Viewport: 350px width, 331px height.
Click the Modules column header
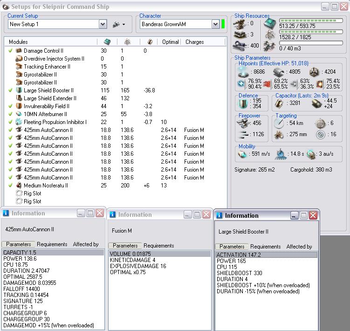point(18,41)
